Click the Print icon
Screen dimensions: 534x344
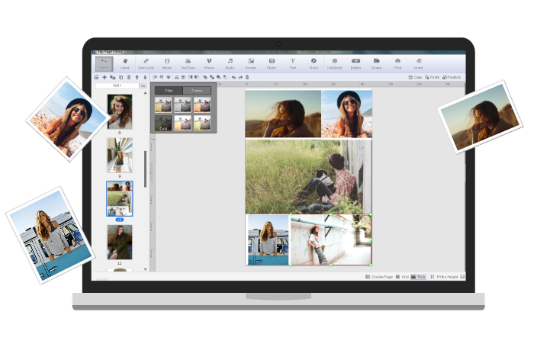tap(397, 63)
